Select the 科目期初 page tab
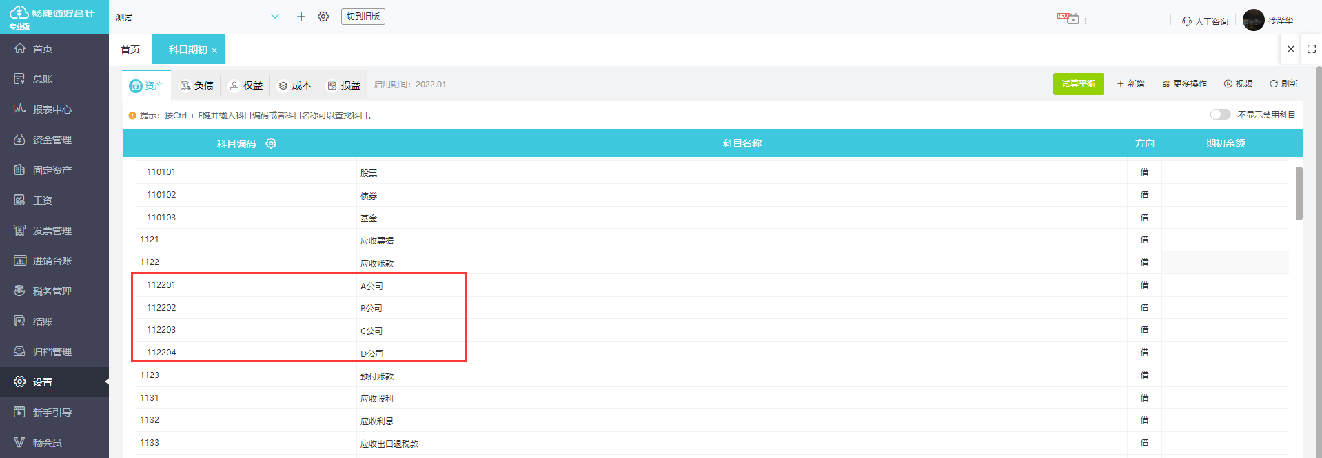The height and width of the screenshot is (458, 1322). [187, 50]
